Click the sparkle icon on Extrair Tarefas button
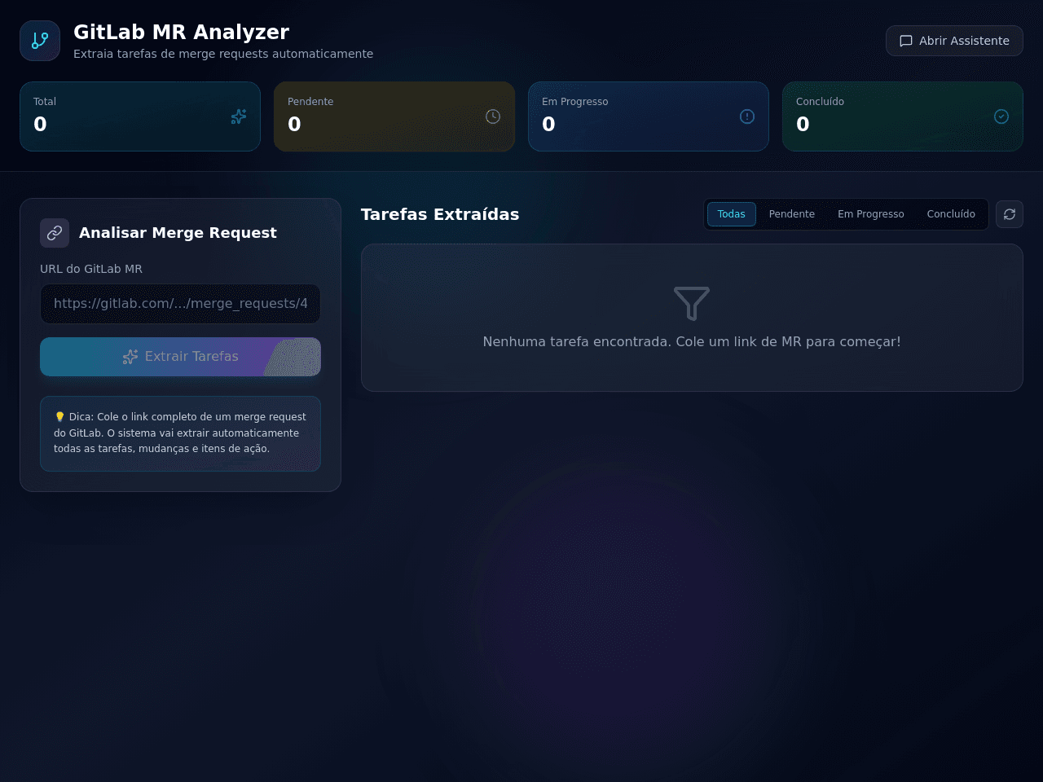The image size is (1043, 782). tap(130, 357)
